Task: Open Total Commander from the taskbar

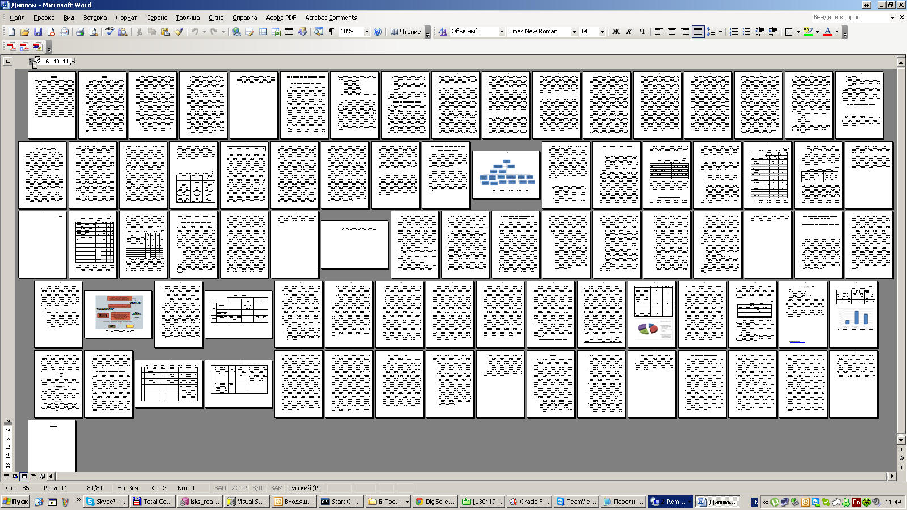Action: (x=152, y=501)
